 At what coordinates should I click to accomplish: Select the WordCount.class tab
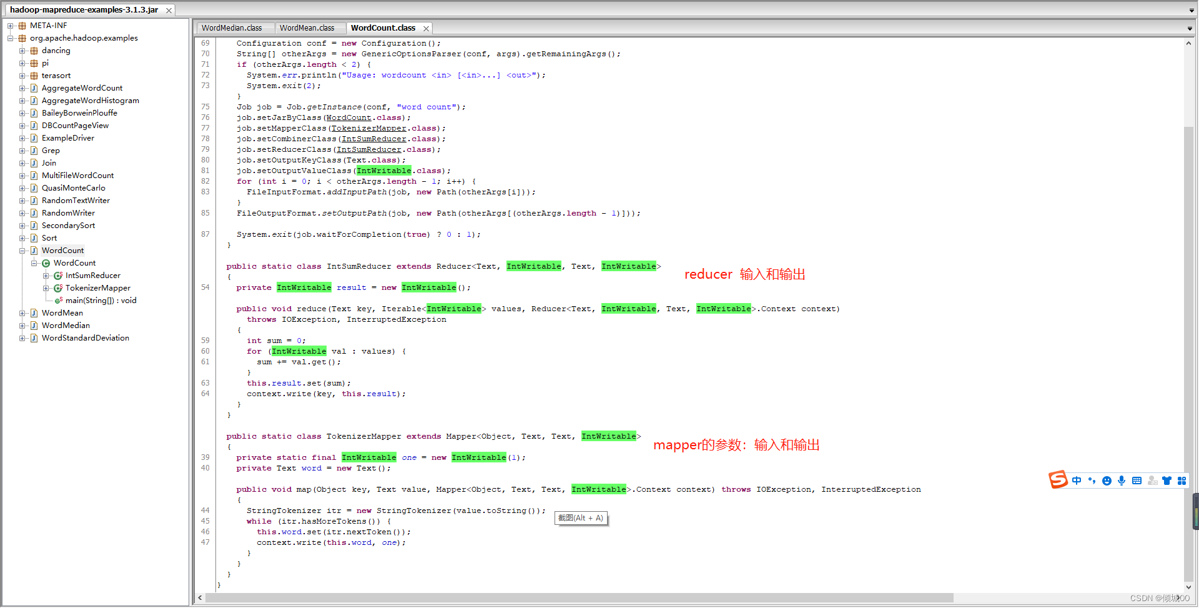pos(383,28)
